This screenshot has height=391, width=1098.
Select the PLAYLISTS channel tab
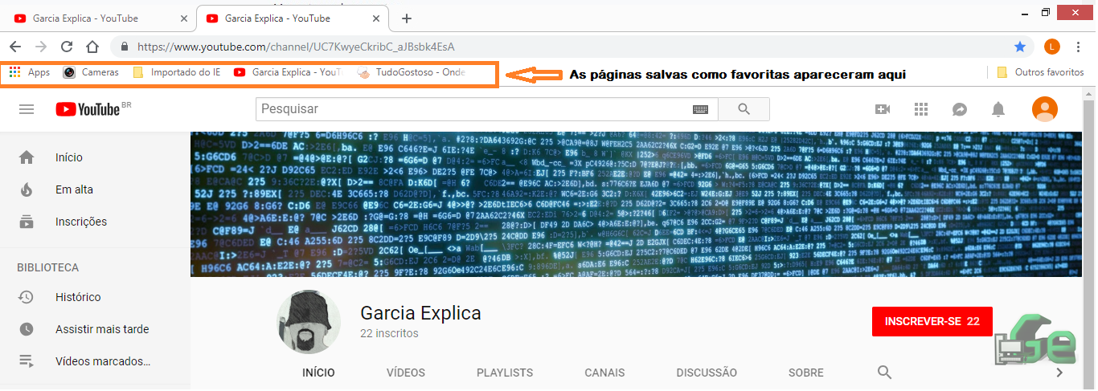pyautogui.click(x=505, y=373)
